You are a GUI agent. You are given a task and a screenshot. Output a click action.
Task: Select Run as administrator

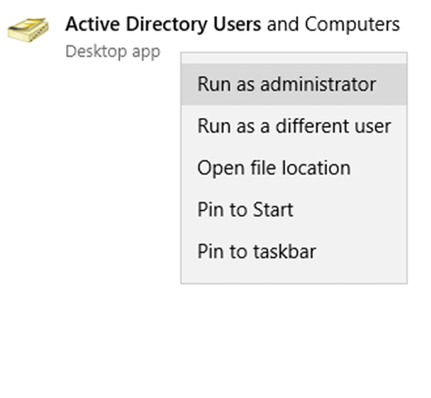(x=286, y=84)
